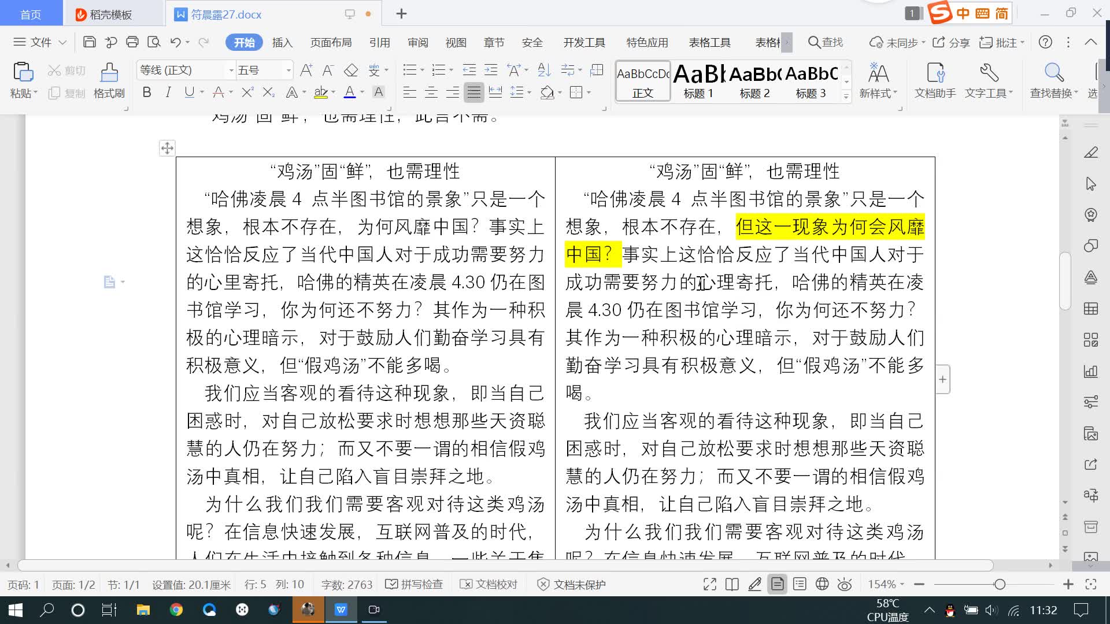This screenshot has width=1110, height=624.
Task: Switch to the 表格工具 (Table Tools) tab
Action: tap(709, 42)
